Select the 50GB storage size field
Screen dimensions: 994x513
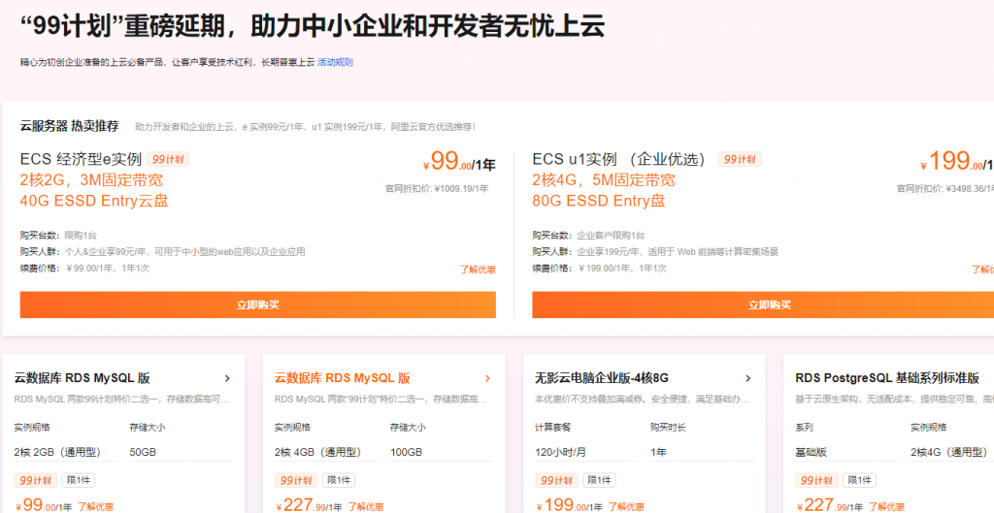coord(143,452)
